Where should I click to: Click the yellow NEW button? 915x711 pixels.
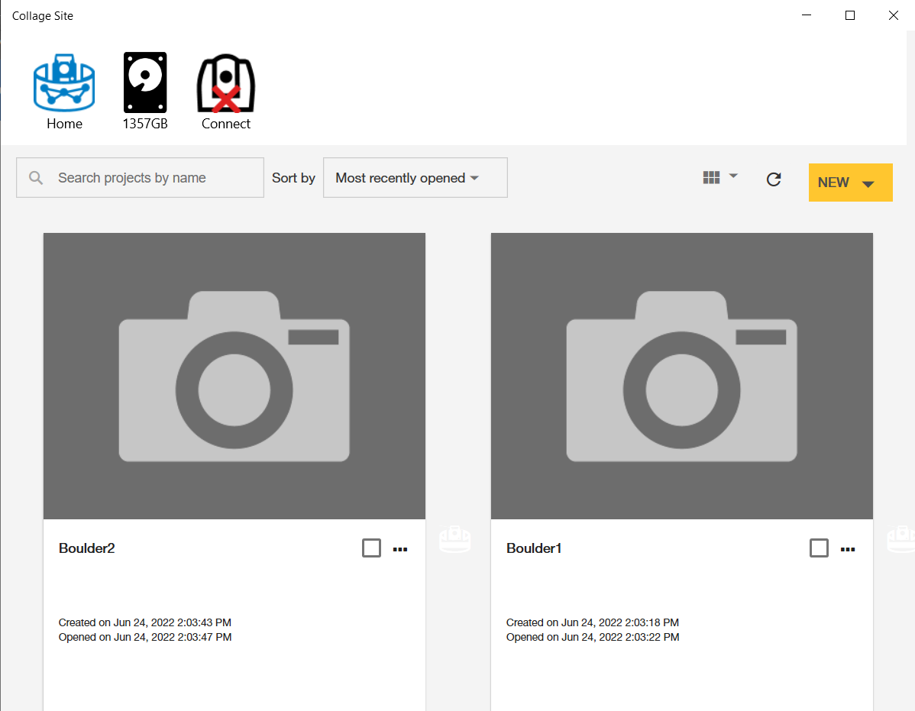[x=833, y=183]
